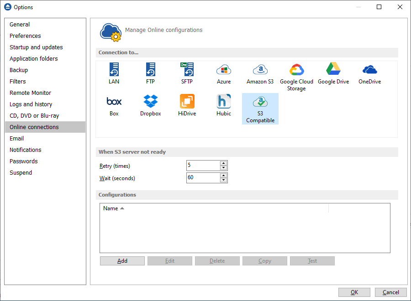This screenshot has height=301, width=411.
Task: Go to the Suspend options page
Action: (45, 173)
